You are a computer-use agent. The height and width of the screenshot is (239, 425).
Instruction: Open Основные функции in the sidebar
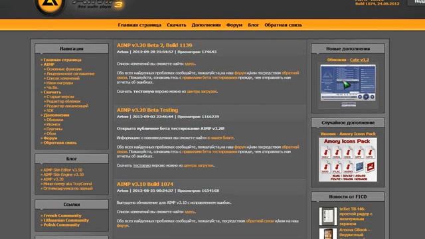(x=64, y=69)
